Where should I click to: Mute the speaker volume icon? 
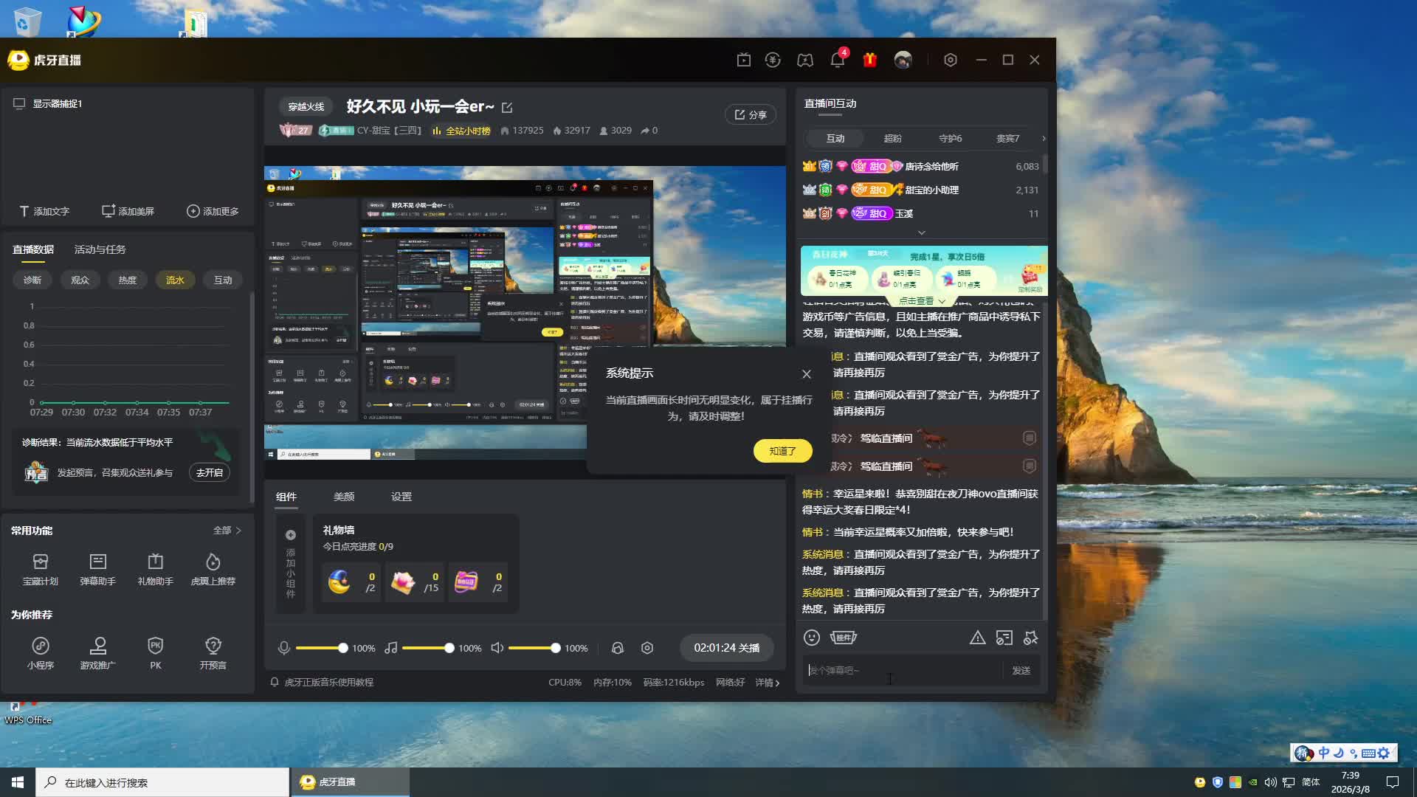click(x=497, y=648)
